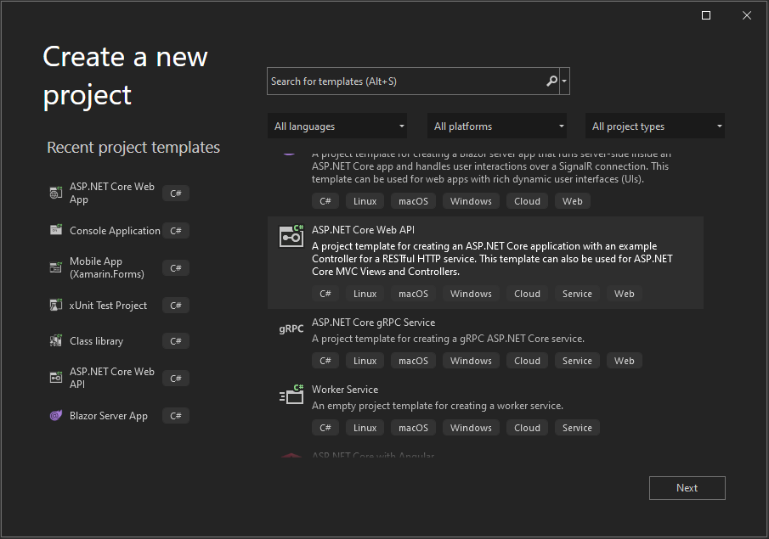Click the Next button

(x=687, y=488)
